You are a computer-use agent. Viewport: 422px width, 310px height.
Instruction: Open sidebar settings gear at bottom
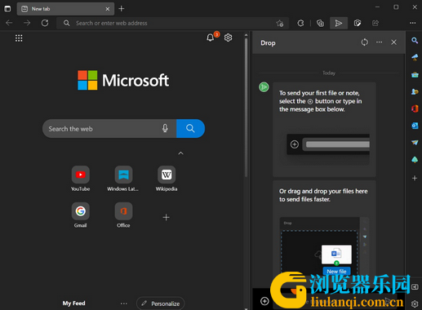click(x=415, y=303)
